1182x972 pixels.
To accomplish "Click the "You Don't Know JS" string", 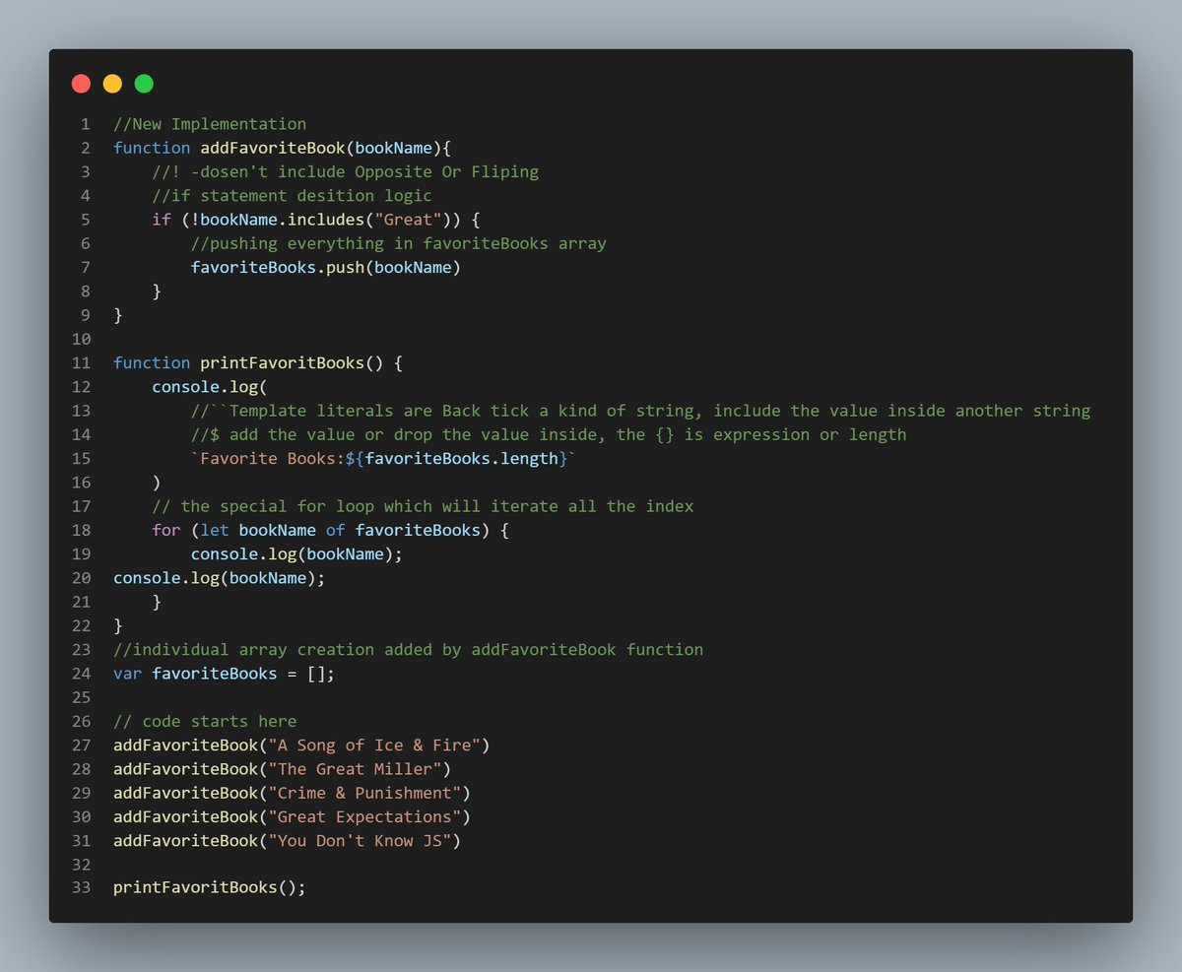I will click(x=360, y=841).
